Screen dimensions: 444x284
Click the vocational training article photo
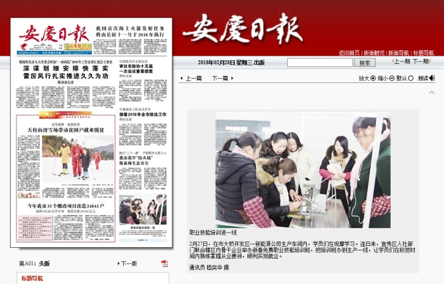click(x=303, y=171)
